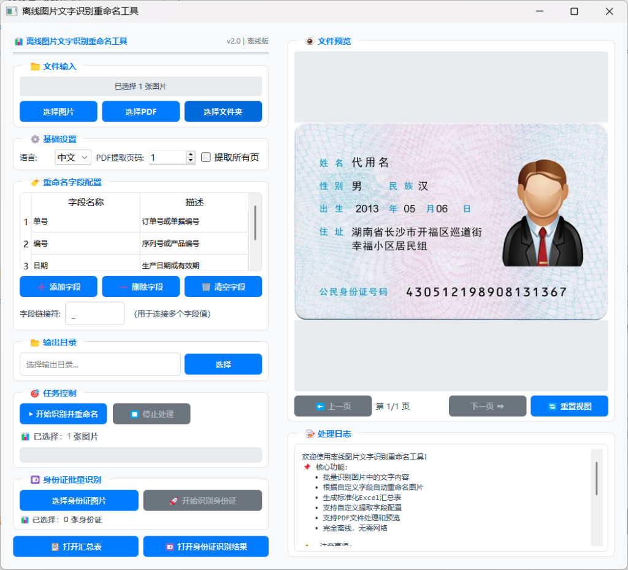
Task: Click the pushpin icon beside 核心功能
Action: coord(307,467)
